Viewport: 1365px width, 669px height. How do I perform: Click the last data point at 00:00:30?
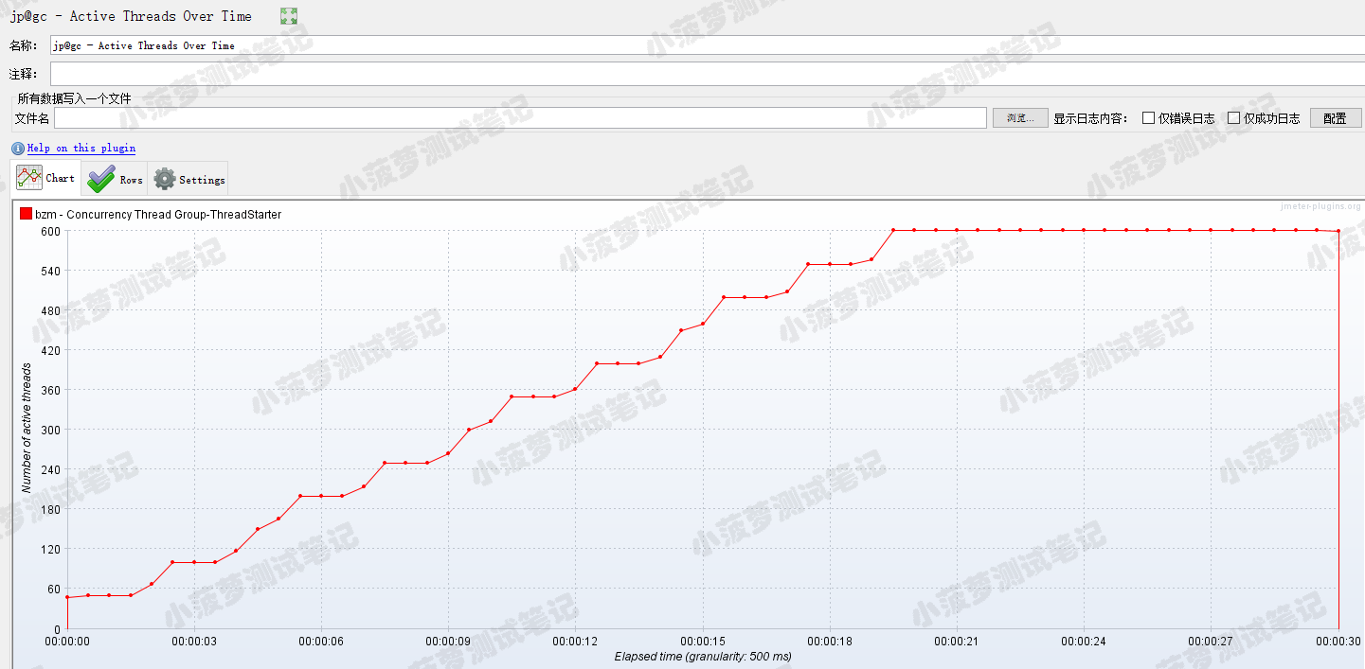tap(1338, 231)
